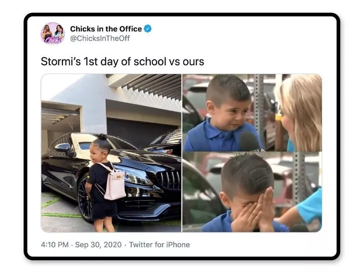Click the toddler's hair bun in photo

pyautogui.click(x=102, y=136)
